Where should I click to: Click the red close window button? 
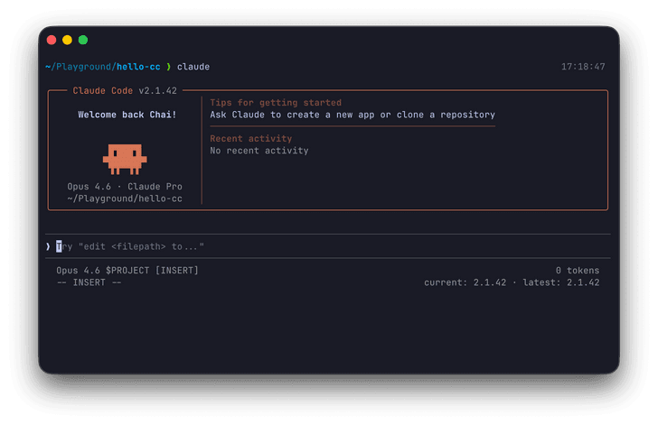tap(52, 40)
